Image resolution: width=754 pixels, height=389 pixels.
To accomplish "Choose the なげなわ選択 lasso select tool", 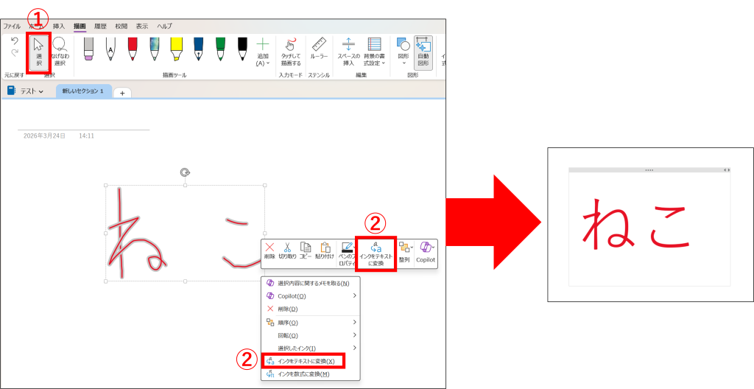I will [x=60, y=52].
